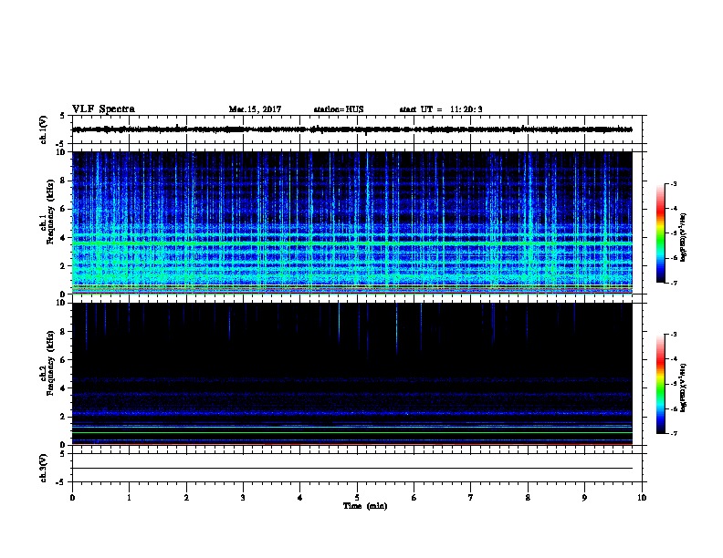Click the "-3" label on ch.1 colorbar
723x558 pixels.
[x=674, y=184]
